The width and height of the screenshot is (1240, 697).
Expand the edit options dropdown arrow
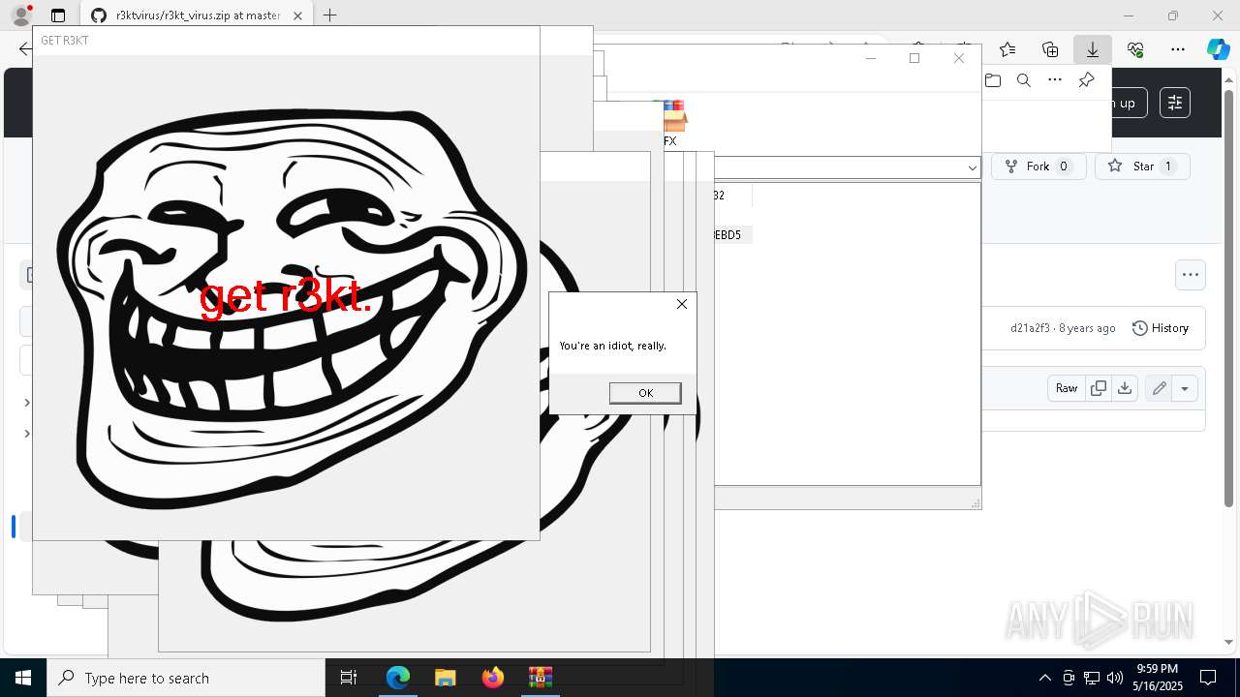point(1185,388)
